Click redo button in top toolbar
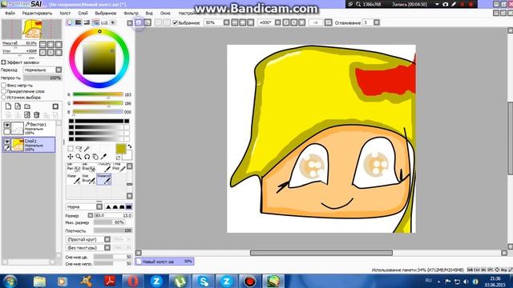513x288 pixels. pos(147,22)
